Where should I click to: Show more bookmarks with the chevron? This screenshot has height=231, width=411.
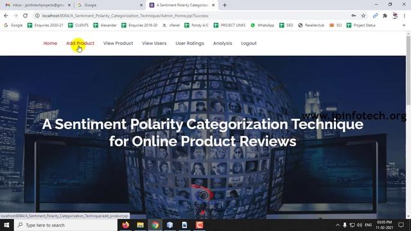pos(404,25)
